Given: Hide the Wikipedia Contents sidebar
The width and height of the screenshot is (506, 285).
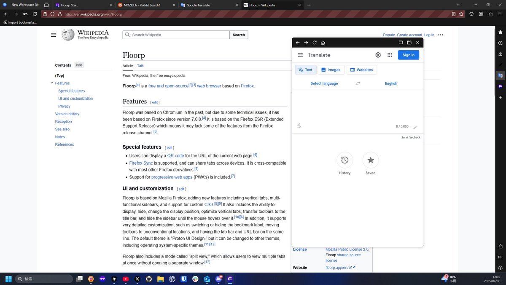Looking at the screenshot, I should click(x=79, y=65).
